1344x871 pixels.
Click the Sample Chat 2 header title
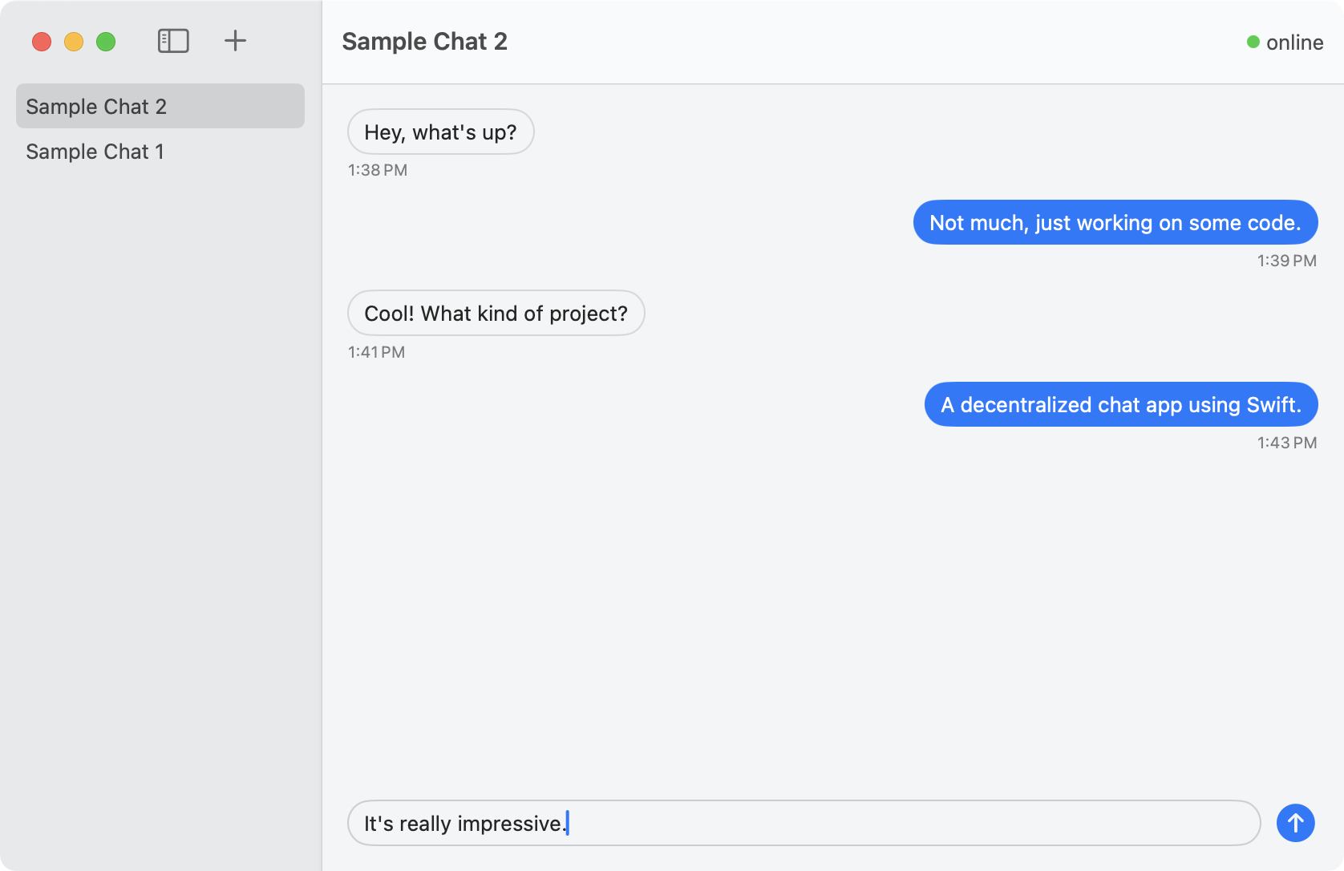coord(424,42)
